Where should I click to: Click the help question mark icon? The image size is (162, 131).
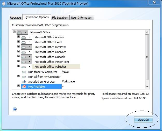[x=15, y=109]
